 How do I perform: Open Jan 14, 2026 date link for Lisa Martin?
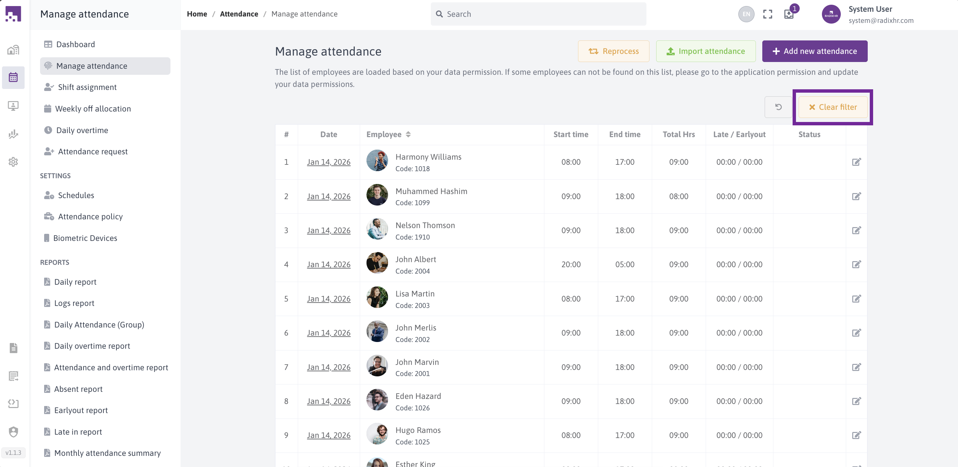328,299
